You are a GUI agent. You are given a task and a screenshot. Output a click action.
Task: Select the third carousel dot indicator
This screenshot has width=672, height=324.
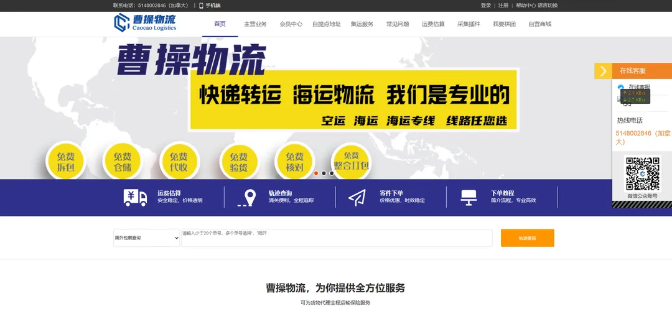332,173
